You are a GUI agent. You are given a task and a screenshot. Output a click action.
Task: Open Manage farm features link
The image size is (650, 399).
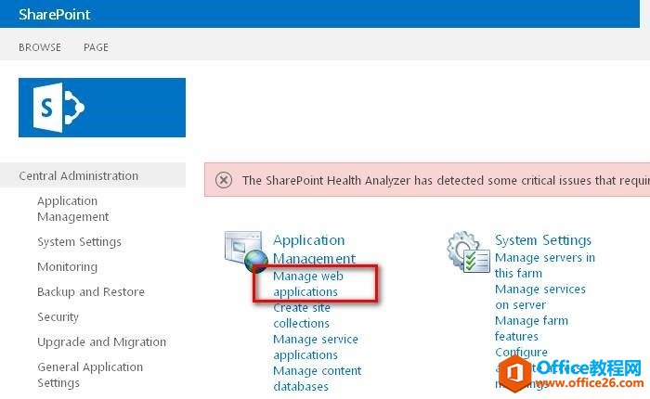[532, 328]
